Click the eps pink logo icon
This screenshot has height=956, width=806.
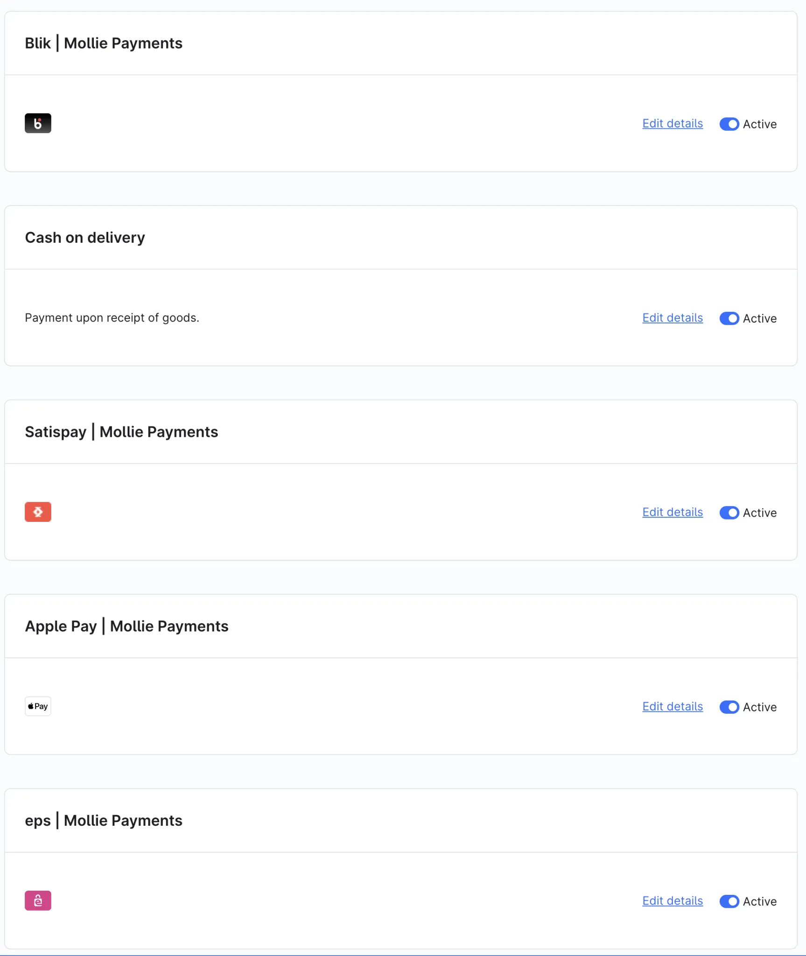(x=38, y=900)
